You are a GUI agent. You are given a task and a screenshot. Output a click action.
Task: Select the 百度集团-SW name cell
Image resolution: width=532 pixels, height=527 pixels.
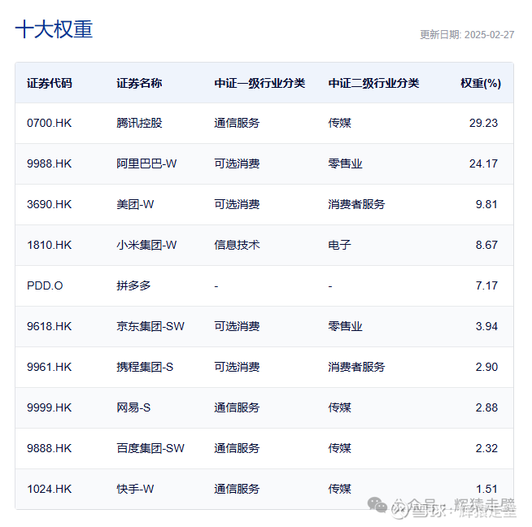click(x=150, y=448)
